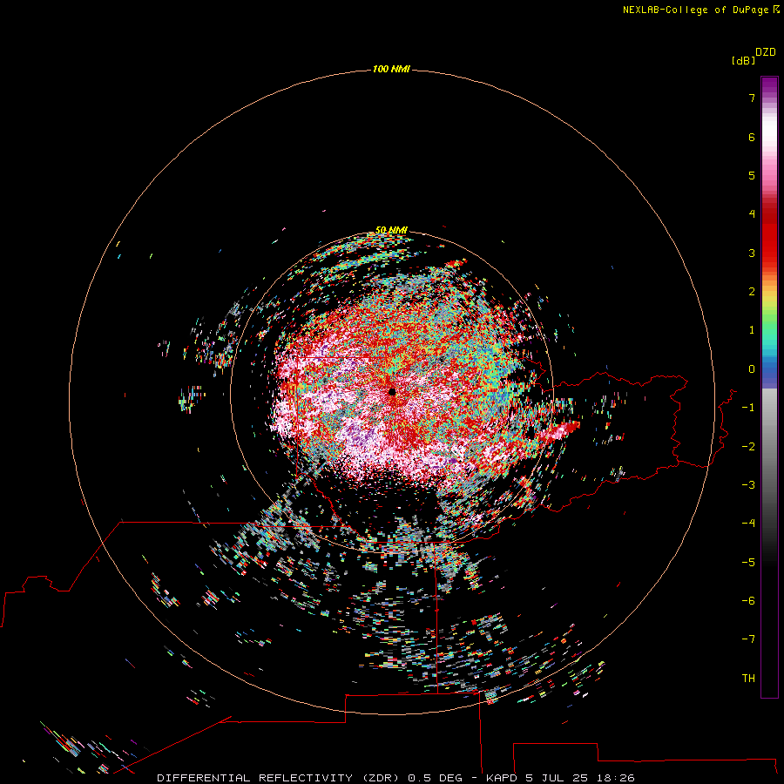
Task: Click the KAPD station identifier
Action: 501,778
